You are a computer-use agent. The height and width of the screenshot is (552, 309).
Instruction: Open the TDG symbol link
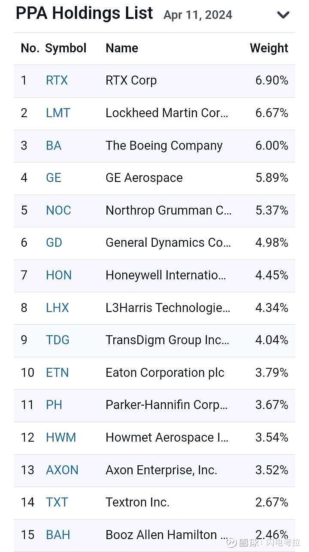pos(58,340)
